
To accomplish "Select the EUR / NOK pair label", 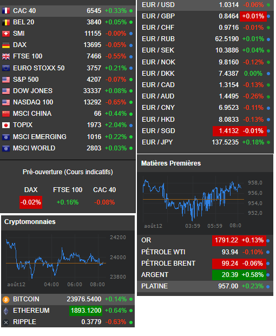I will [159, 62].
